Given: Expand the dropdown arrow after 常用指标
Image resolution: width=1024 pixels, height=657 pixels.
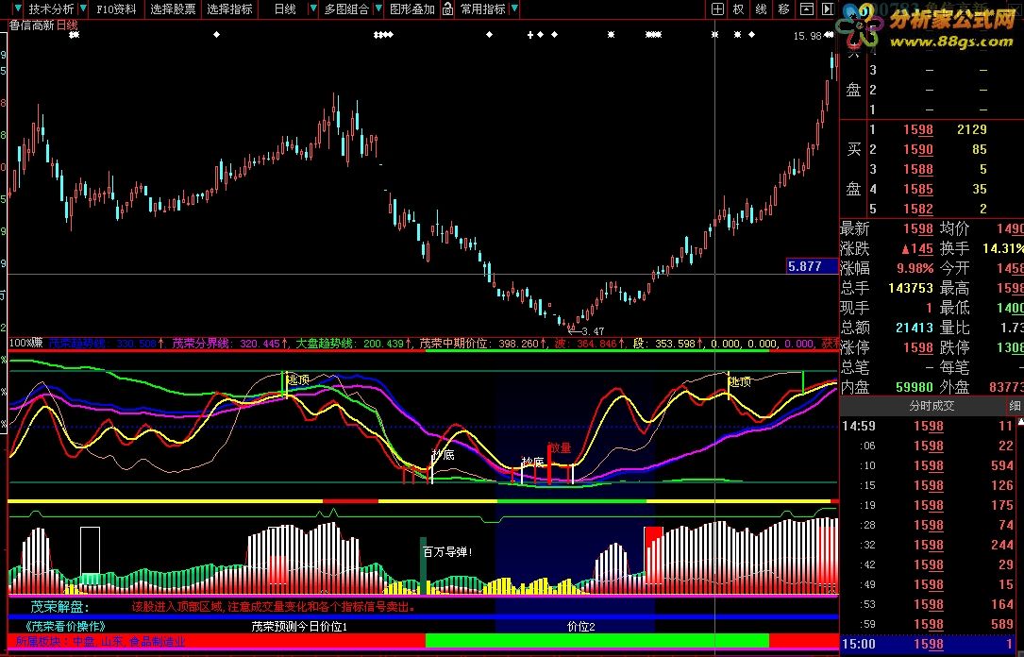Looking at the screenshot, I should tap(514, 8).
